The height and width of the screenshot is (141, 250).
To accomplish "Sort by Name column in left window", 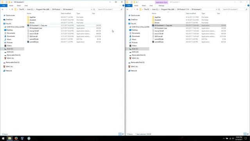I will pyautogui.click(x=29, y=13).
